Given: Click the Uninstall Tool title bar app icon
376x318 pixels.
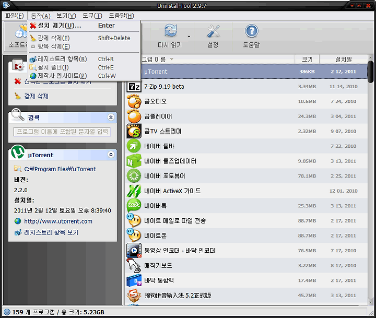Looking at the screenshot, I should click(x=6, y=5).
